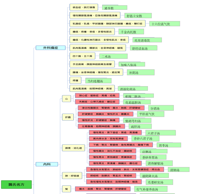
Task: Select the green 柴胡芎归汤 formula label
Action: point(137,120)
